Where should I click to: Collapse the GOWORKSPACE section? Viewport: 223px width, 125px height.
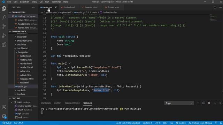coord(10,32)
